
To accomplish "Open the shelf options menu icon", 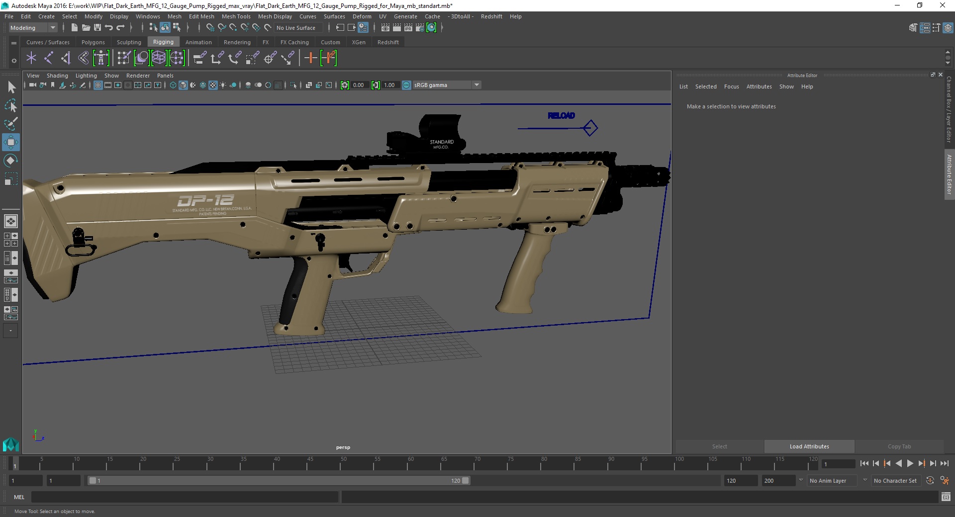I will (14, 43).
